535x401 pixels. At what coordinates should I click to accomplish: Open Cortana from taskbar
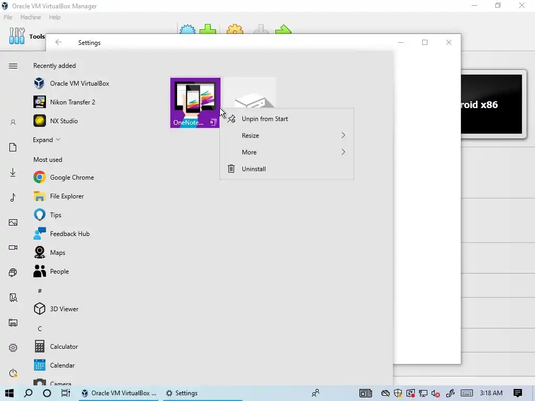point(47,393)
